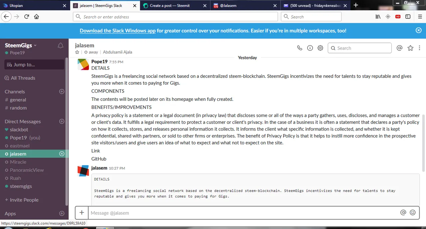
Task: Start a new direct message plus icon
Action: pyautogui.click(x=62, y=121)
